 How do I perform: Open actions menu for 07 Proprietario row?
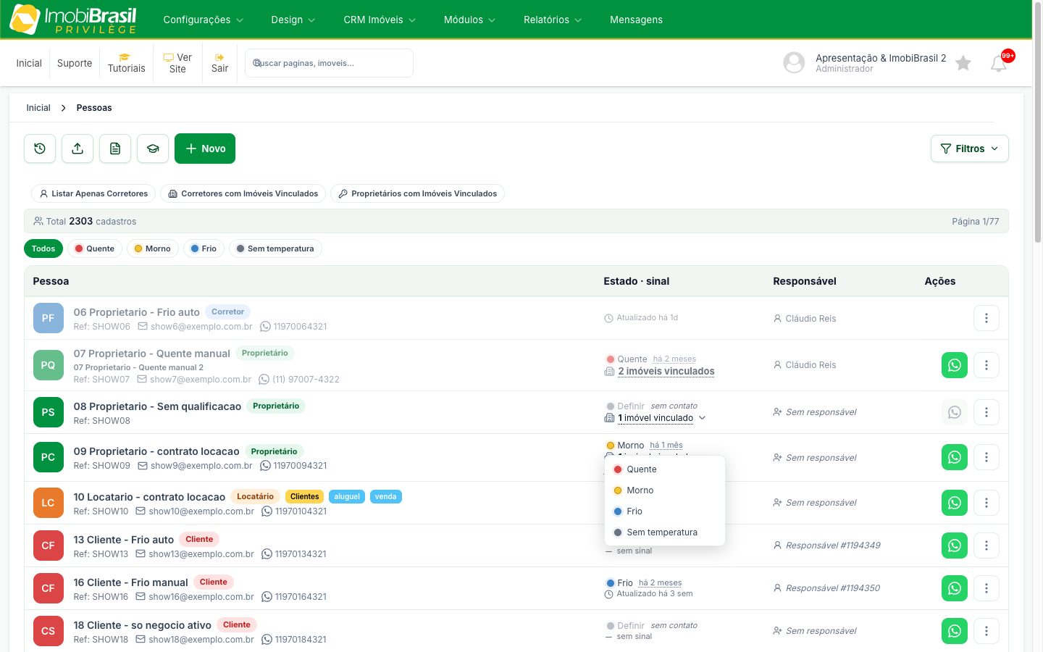pyautogui.click(x=987, y=365)
